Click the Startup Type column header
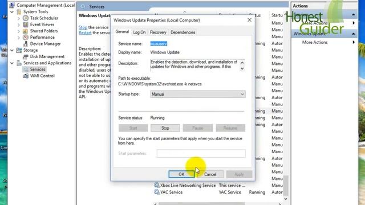365x205 pixels. [277, 15]
